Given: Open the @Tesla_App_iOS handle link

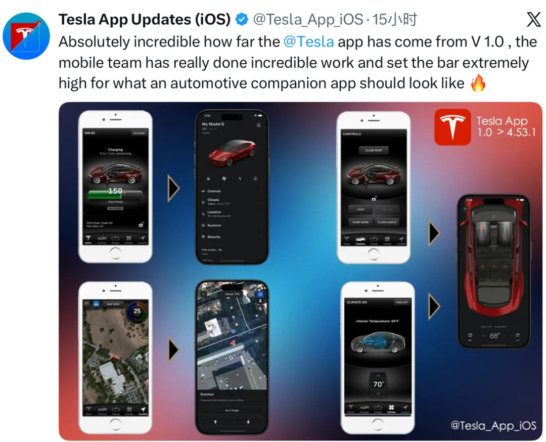Looking at the screenshot, I should (x=308, y=20).
